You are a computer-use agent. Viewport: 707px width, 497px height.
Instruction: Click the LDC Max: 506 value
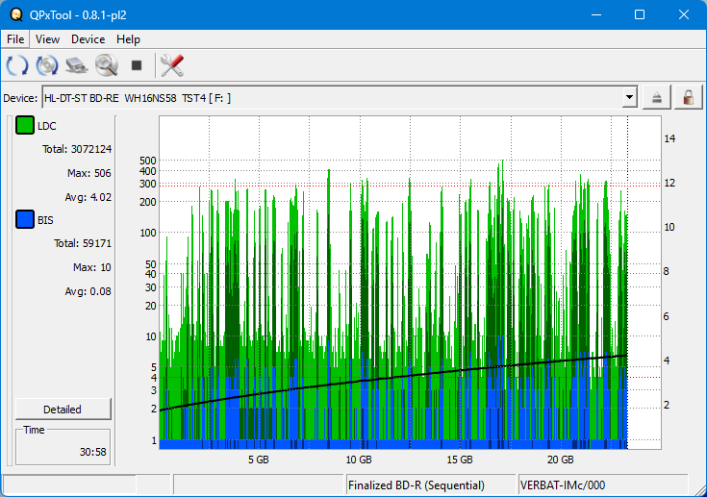pos(89,173)
